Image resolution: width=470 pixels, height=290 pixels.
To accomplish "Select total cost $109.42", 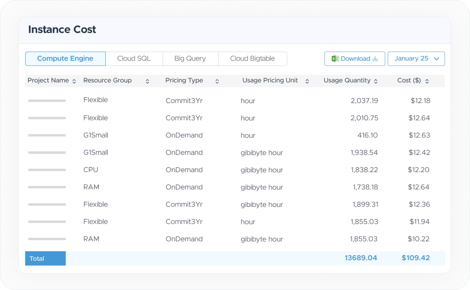I will click(x=416, y=258).
